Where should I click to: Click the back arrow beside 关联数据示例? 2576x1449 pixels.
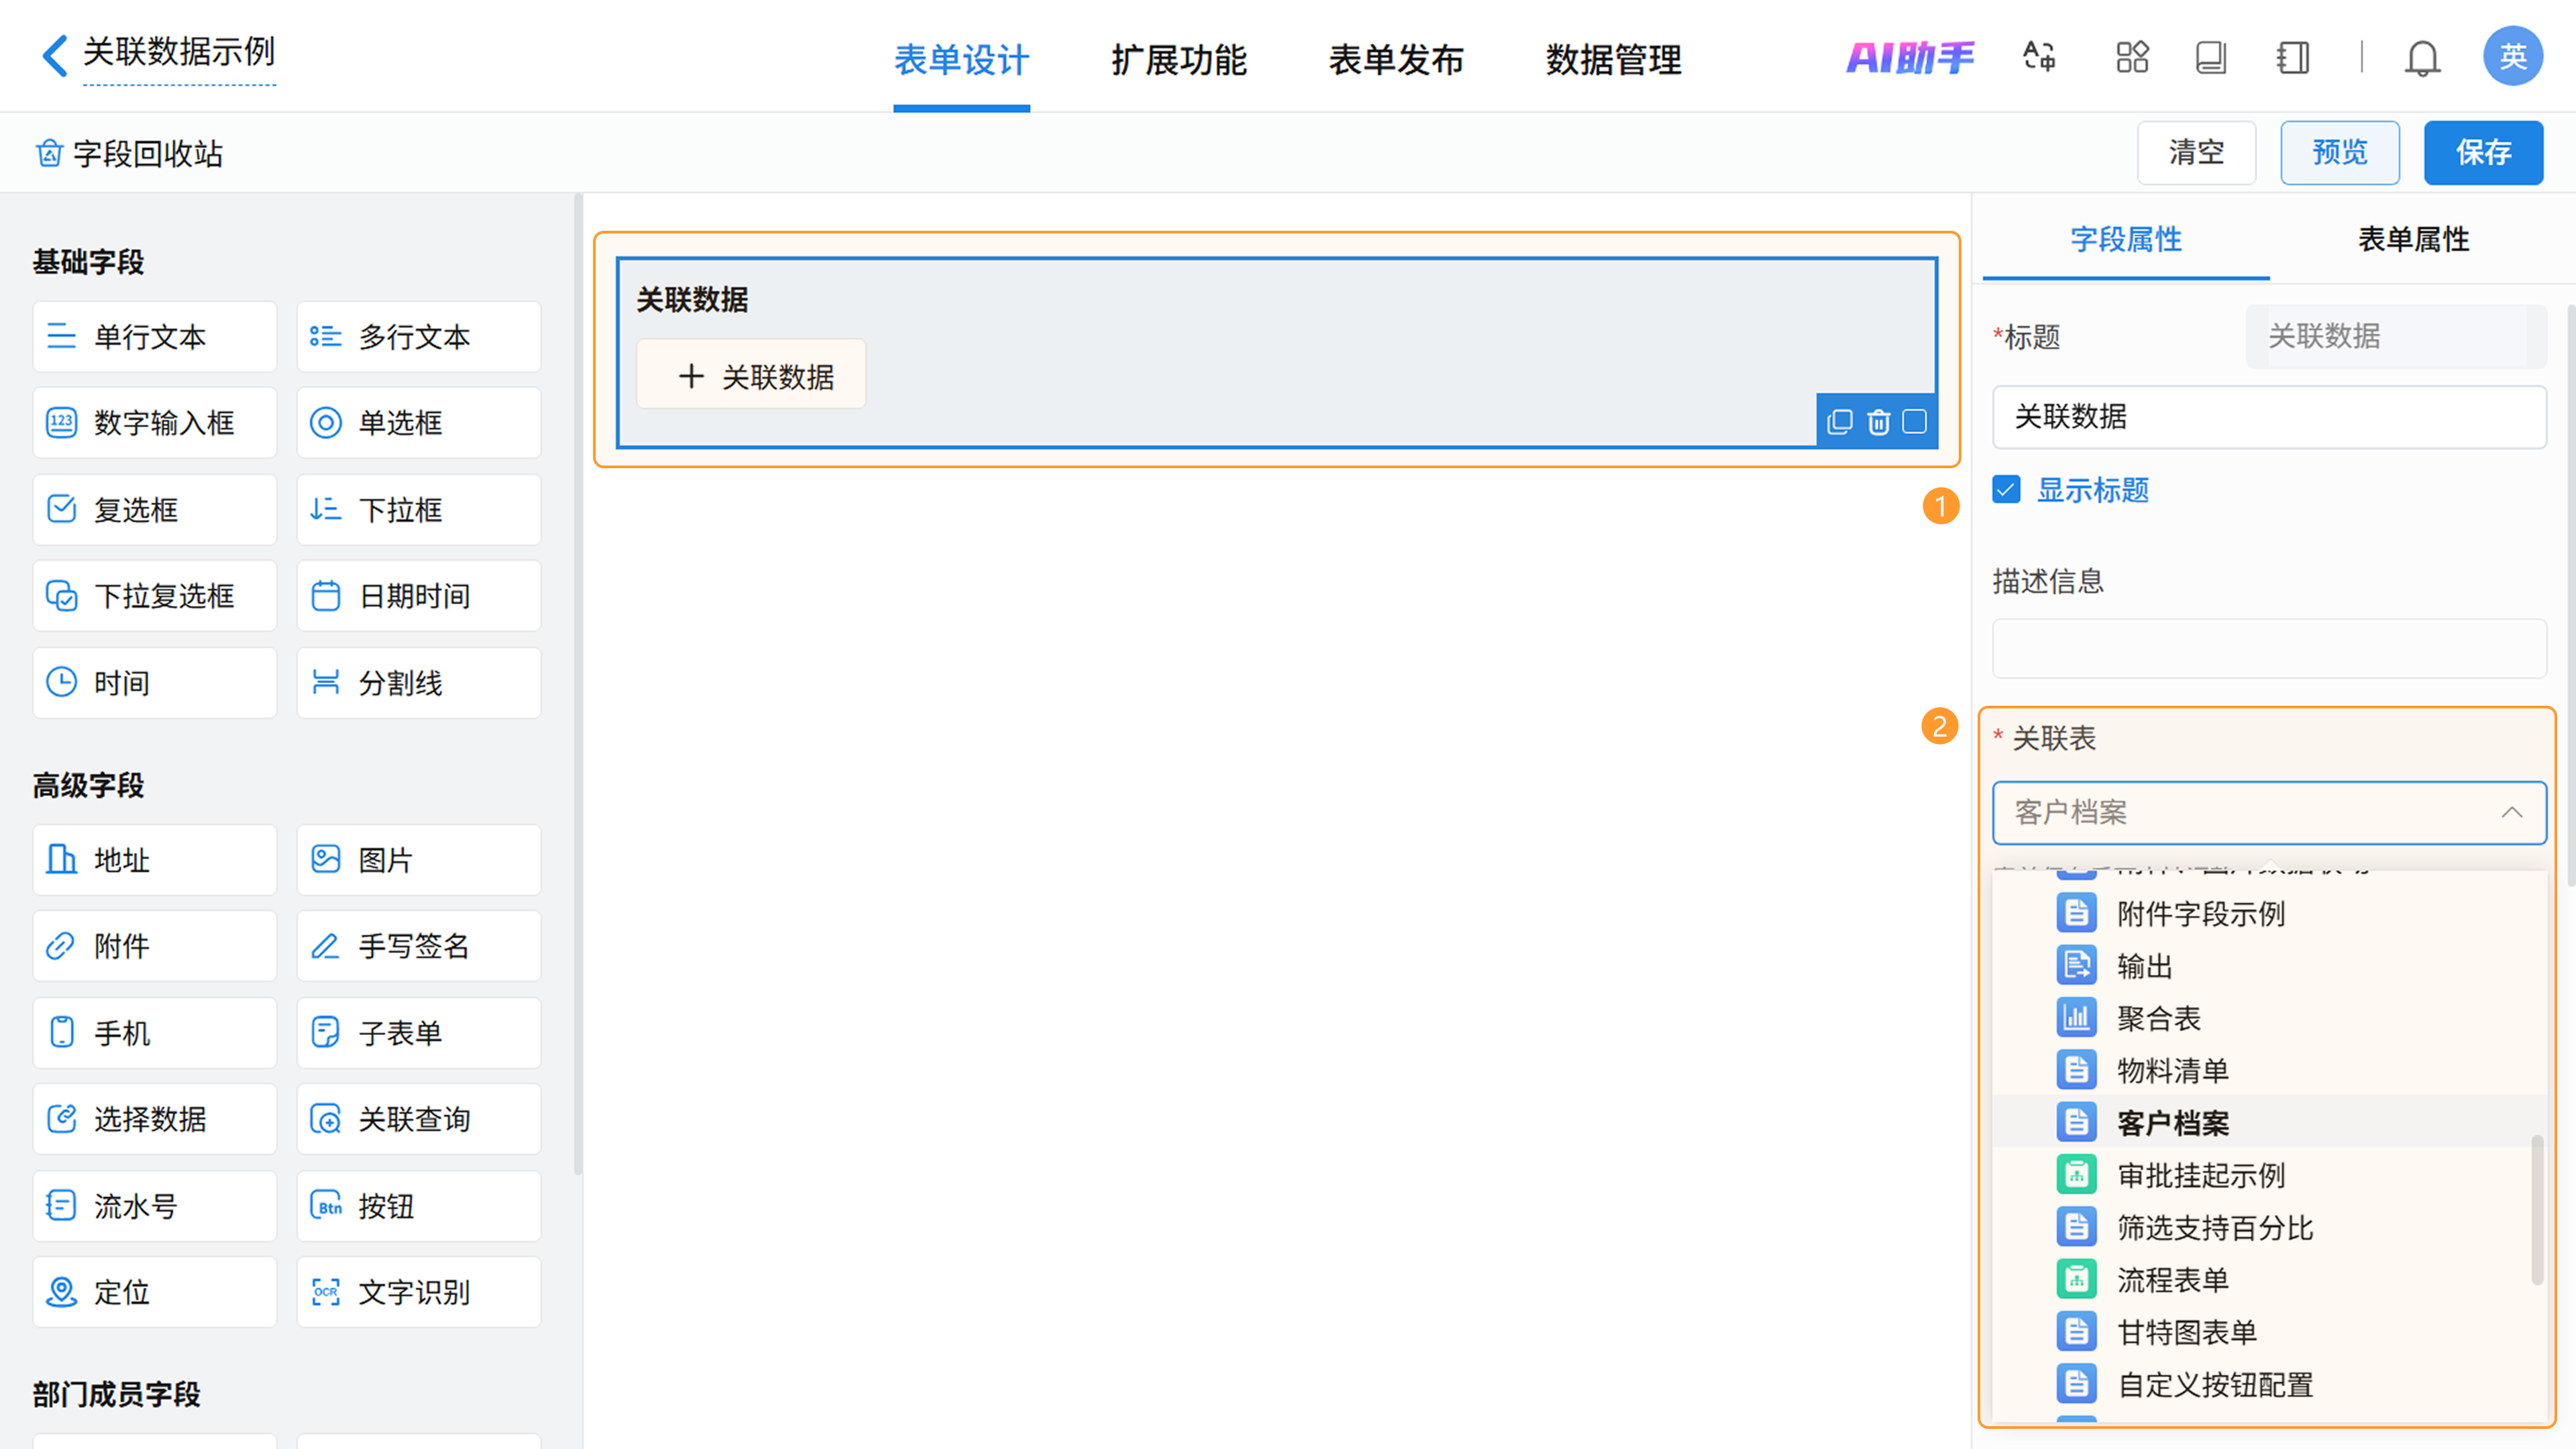(55, 56)
